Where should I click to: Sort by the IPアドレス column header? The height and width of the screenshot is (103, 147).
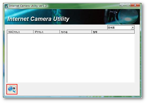point(47,32)
